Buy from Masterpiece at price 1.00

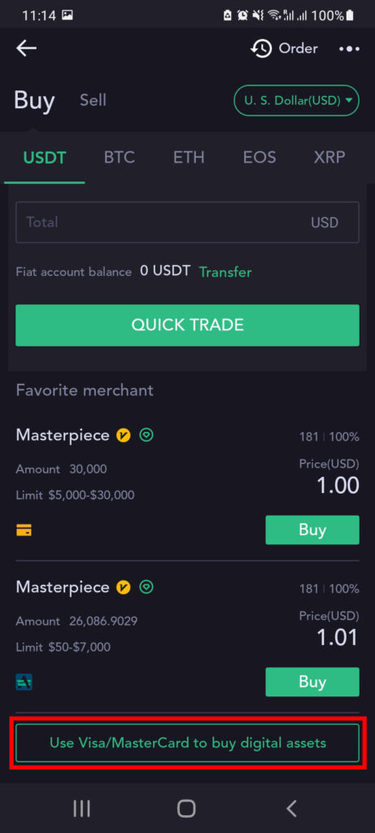[312, 530]
